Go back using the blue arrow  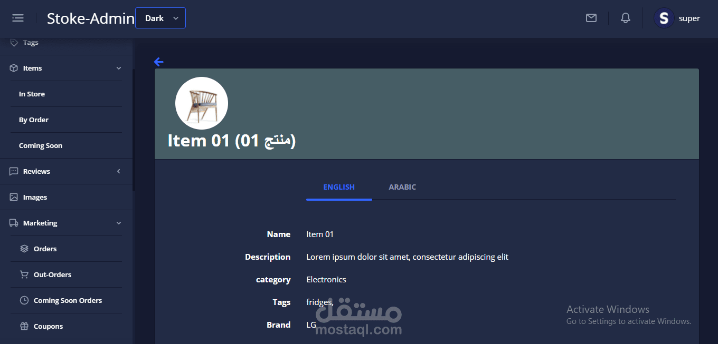[x=158, y=62]
